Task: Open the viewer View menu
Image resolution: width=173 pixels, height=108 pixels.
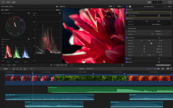Action: (x=120, y=6)
